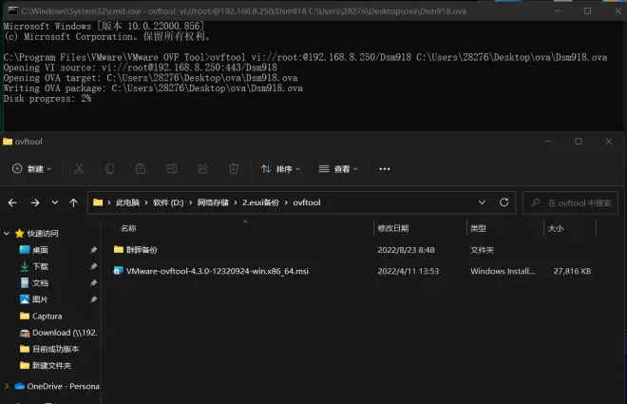Open the Captura folder in sidebar
Image resolution: width=627 pixels, height=404 pixels.
[47, 316]
